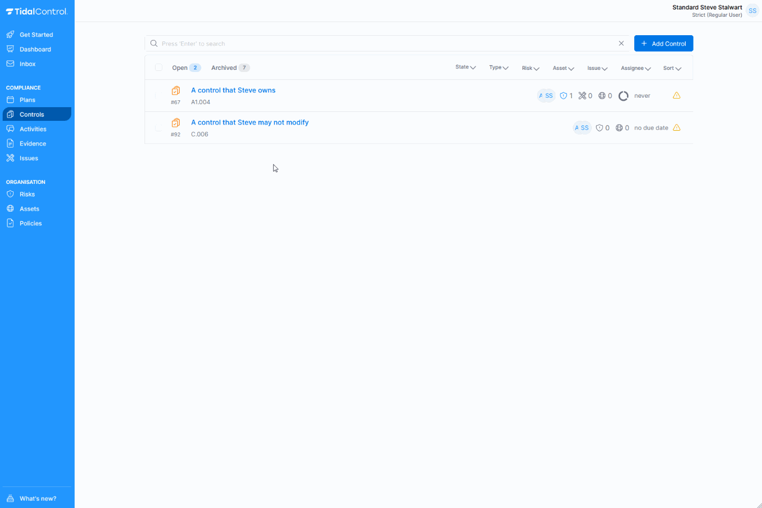
Task: Open 'A control that Steve owns'
Action: [x=233, y=90]
